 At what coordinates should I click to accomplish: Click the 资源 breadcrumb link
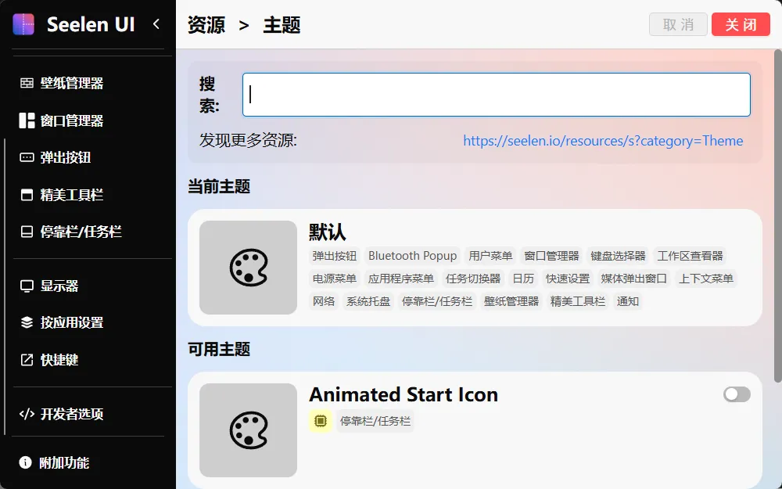coord(206,24)
